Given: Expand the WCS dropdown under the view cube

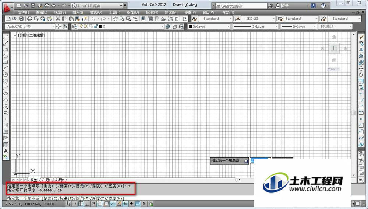Looking at the screenshot, I should point(338,69).
